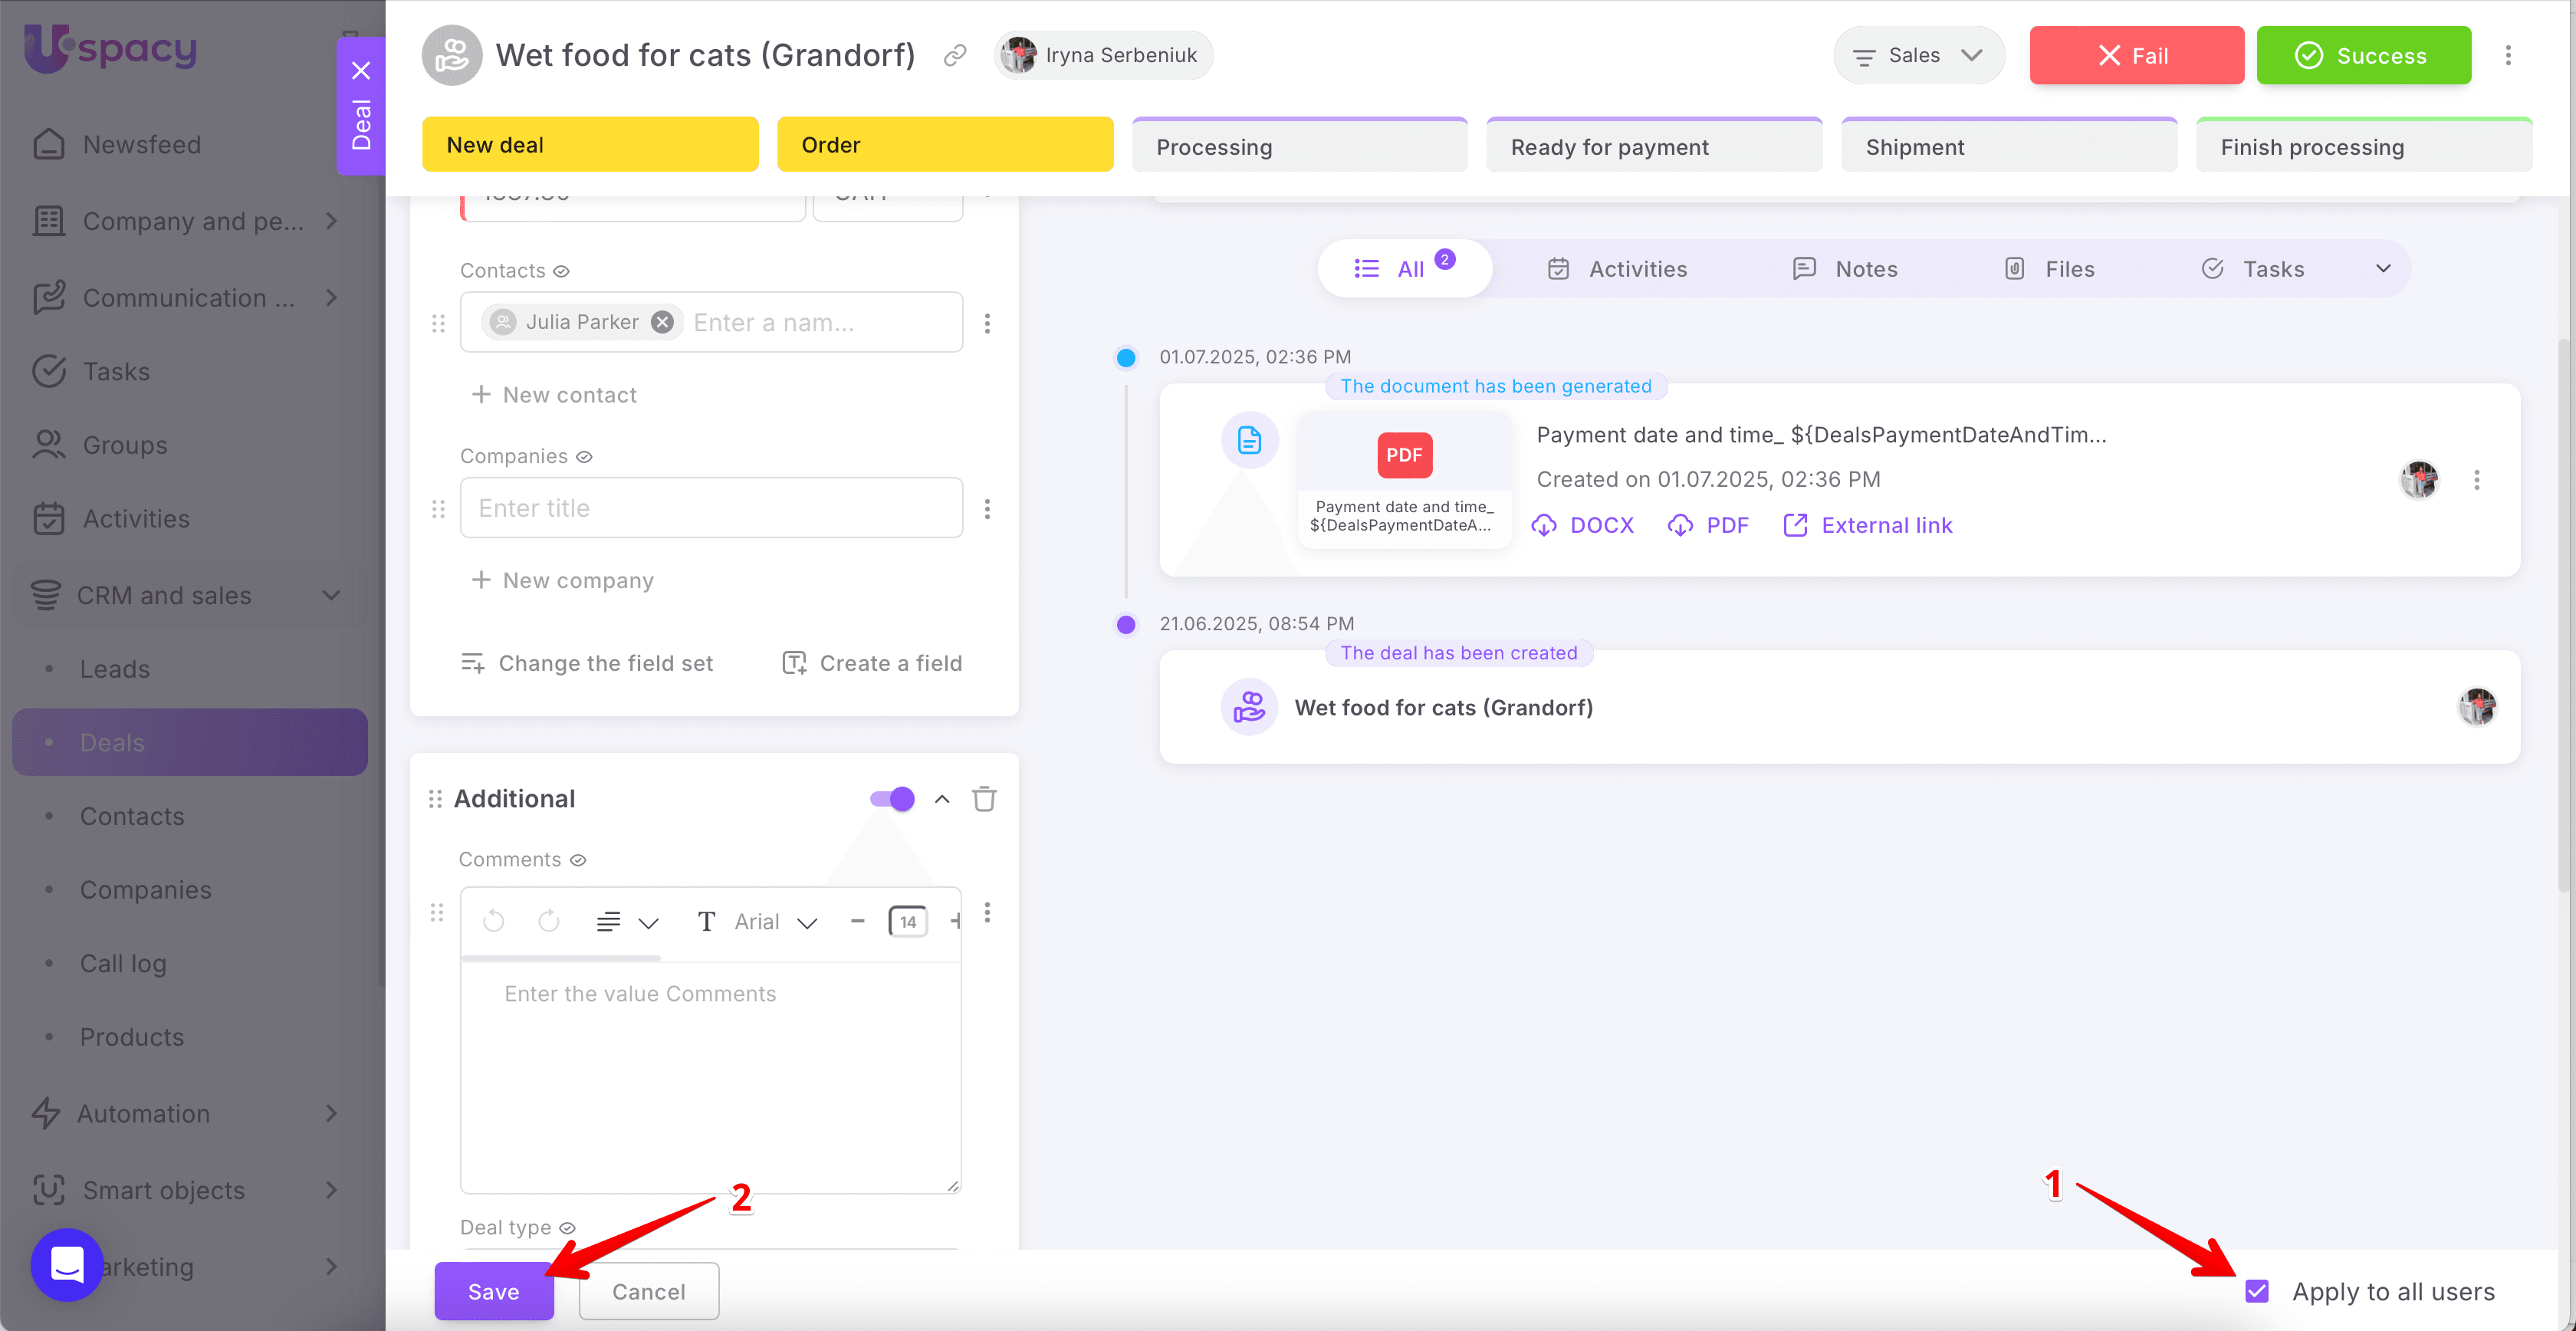Undo changes in the Comments editor

[x=494, y=921]
